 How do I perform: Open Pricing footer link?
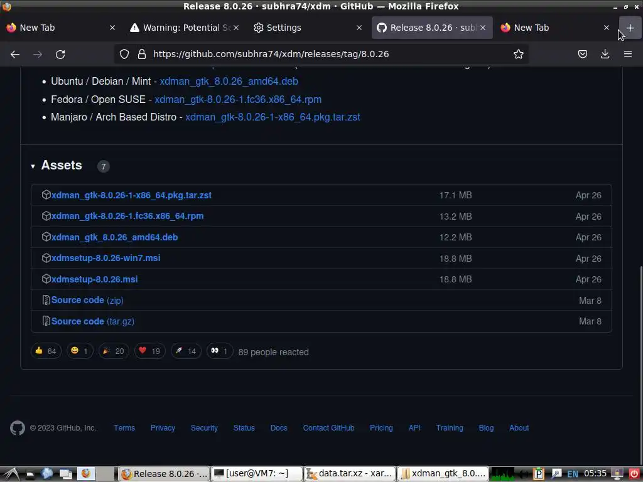381,428
